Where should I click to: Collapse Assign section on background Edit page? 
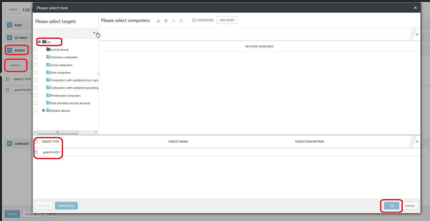pyautogui.click(x=10, y=50)
